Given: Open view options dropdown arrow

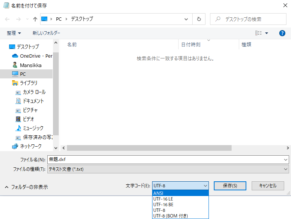Looking at the screenshot, I should (266, 33).
